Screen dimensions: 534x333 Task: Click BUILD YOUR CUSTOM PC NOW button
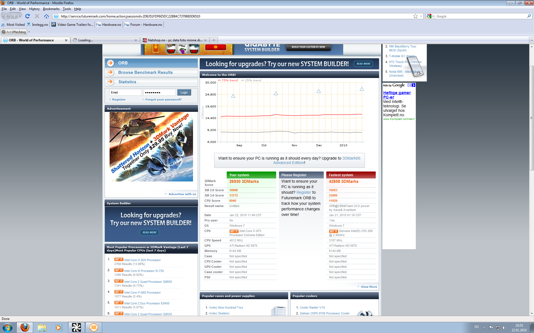(308, 47)
